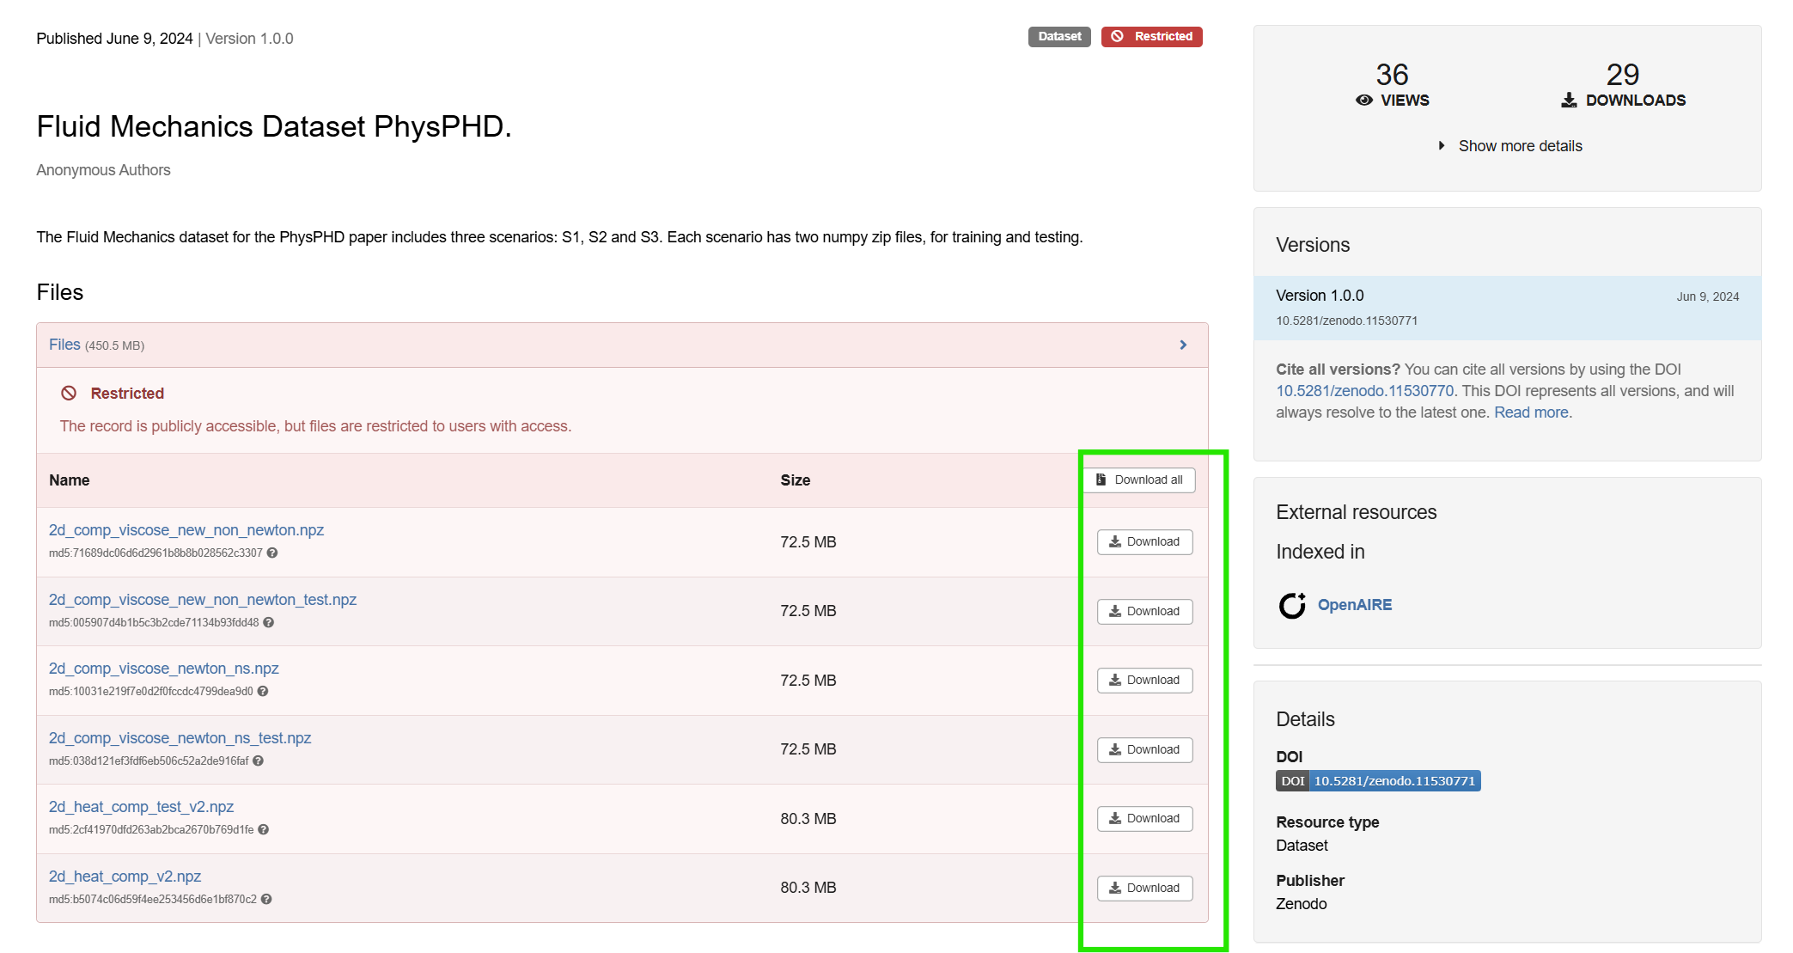Download 2d_heat_comp_v2.npz file
The width and height of the screenshot is (1793, 953).
tap(1144, 889)
